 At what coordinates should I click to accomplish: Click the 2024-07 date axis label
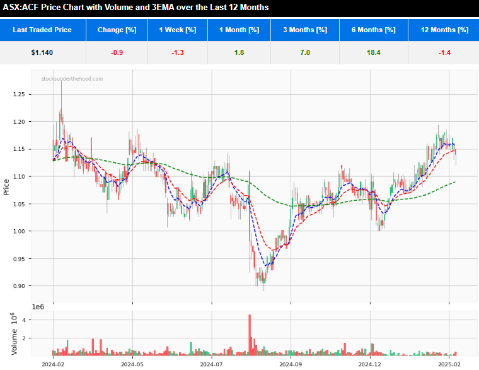[x=211, y=364]
